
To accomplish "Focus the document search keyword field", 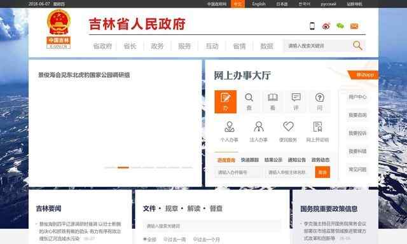I will coord(212,226).
